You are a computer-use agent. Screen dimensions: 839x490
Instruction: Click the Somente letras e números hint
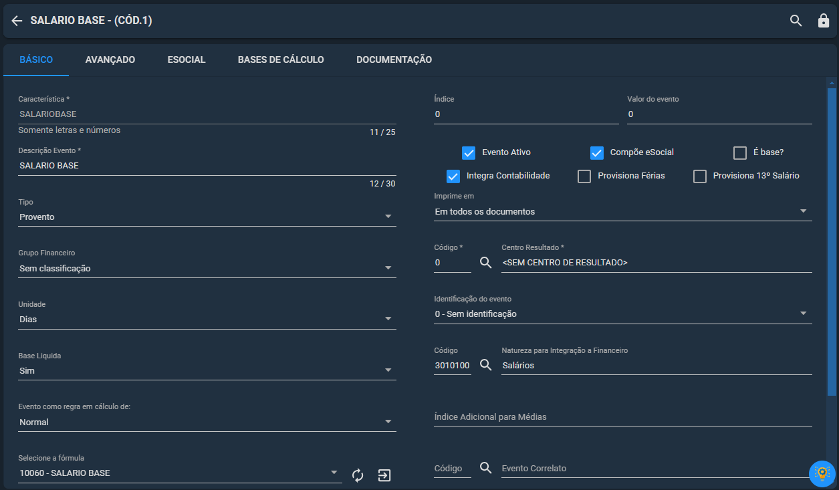(70, 130)
